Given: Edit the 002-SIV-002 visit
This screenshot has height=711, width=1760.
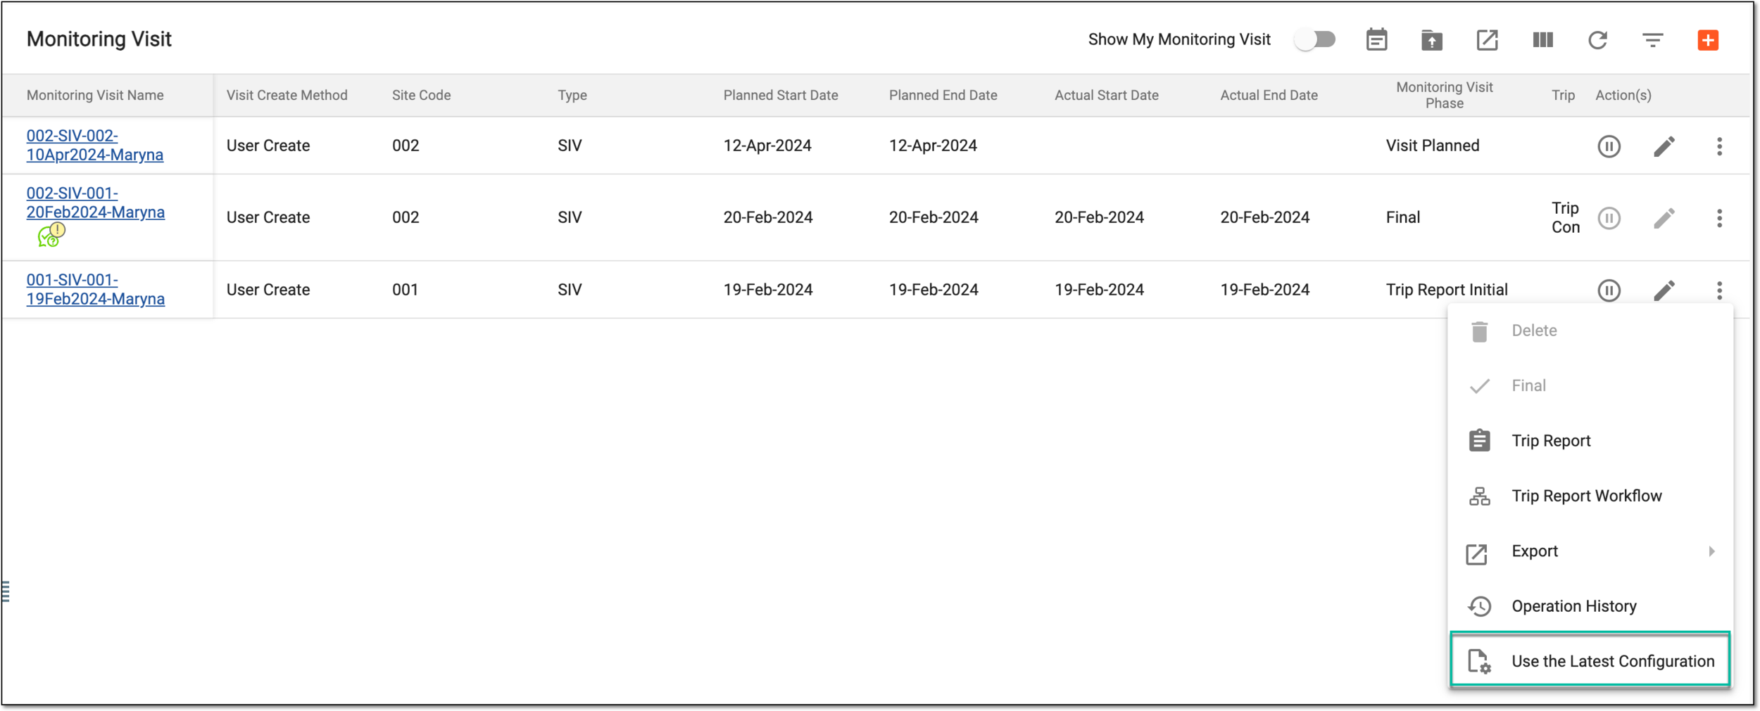Looking at the screenshot, I should pos(1664,146).
